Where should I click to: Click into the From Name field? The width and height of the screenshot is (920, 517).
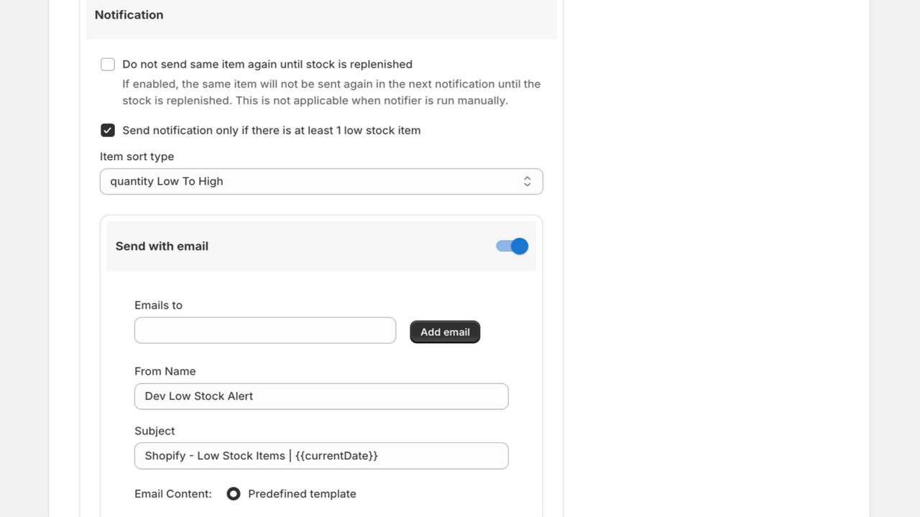click(321, 396)
